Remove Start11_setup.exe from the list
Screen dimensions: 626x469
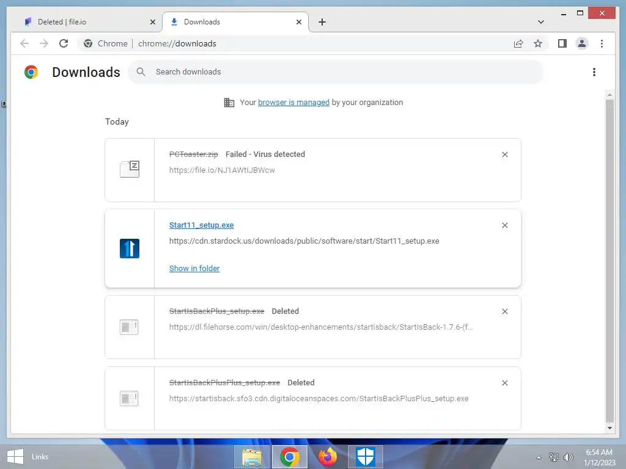[504, 225]
